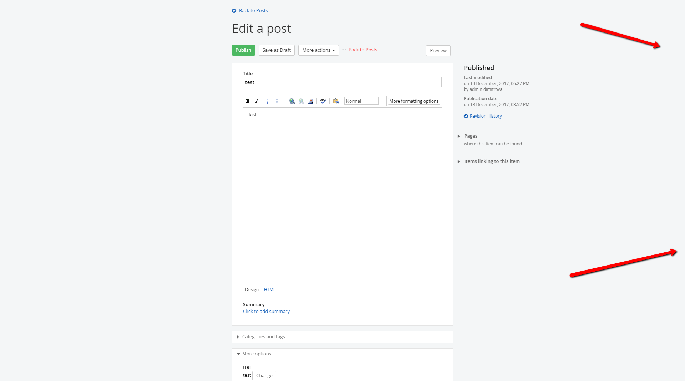The height and width of the screenshot is (381, 685).
Task: Click the green Publish button
Action: pyautogui.click(x=243, y=50)
